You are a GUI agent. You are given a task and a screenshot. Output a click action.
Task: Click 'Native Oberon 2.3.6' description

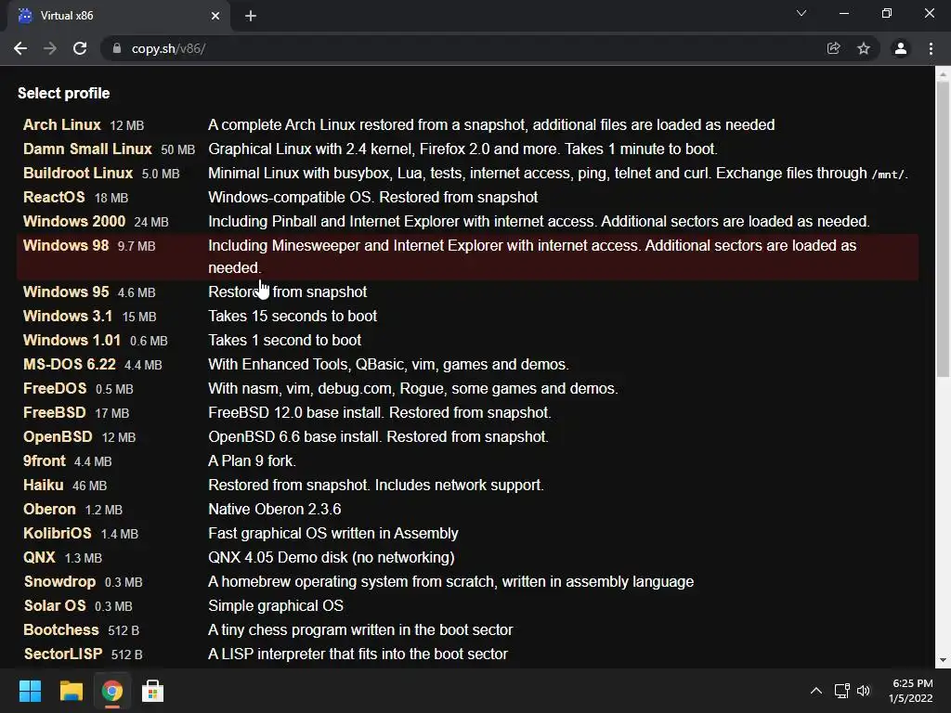click(x=275, y=510)
